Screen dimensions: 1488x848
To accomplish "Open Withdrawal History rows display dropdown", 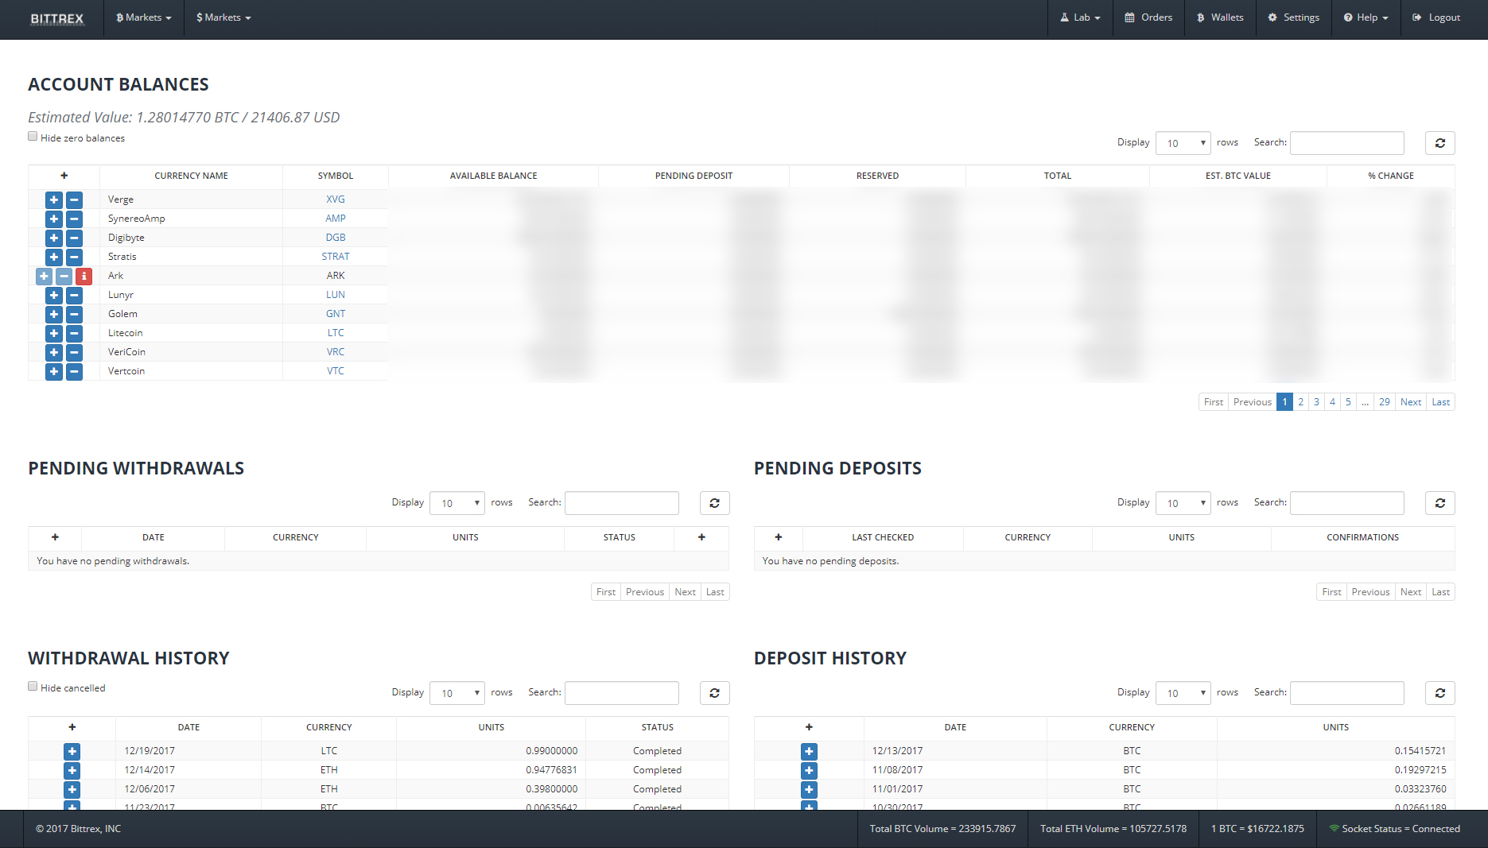I will coord(457,693).
